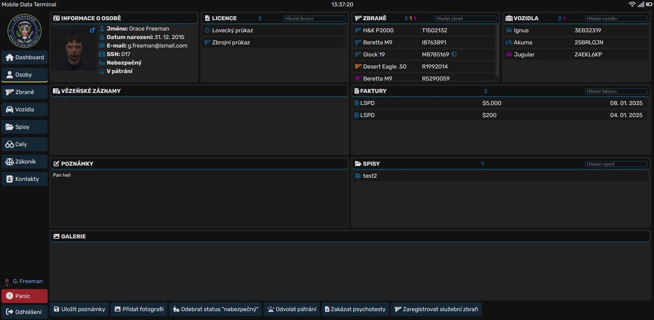Click the invoice icon for the $5,000 LSPD invoice
This screenshot has width=654, height=320.
[x=357, y=103]
